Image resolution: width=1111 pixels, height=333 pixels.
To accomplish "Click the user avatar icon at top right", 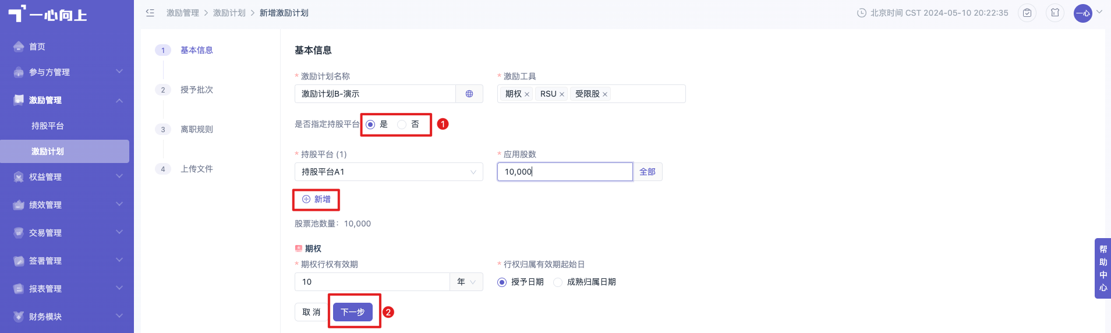I will coord(1083,13).
